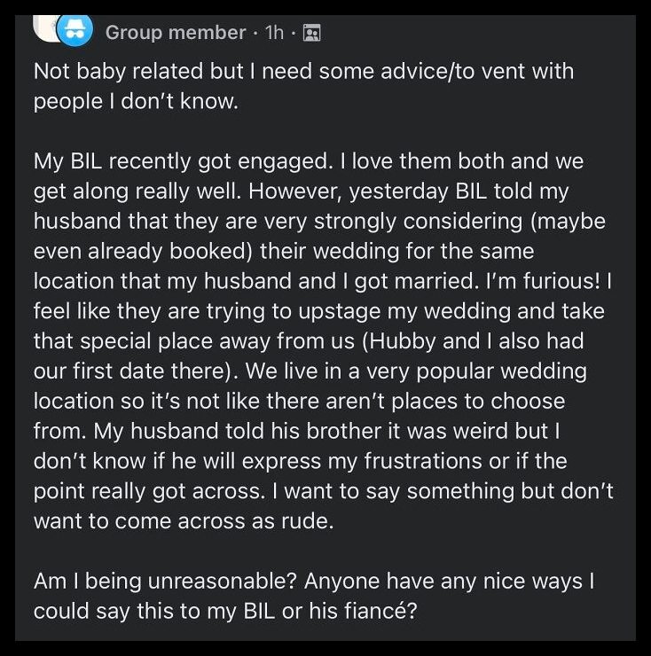Open the "1h" post timestamp
The width and height of the screenshot is (651, 656).
pos(275,33)
